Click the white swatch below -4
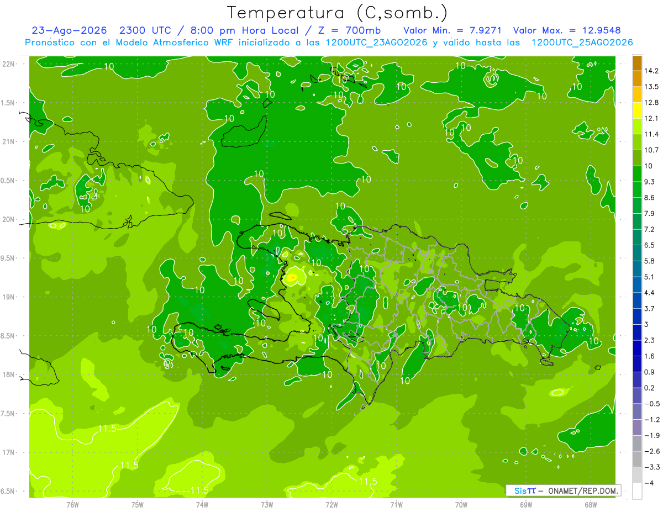The image size is (663, 512). pyautogui.click(x=637, y=491)
